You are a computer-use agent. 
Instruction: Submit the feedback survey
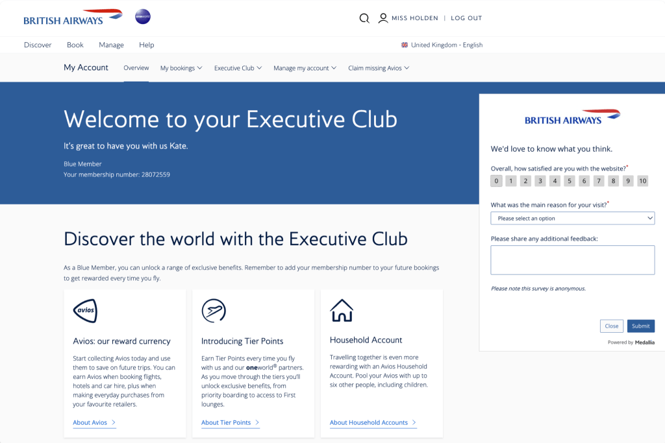point(640,326)
